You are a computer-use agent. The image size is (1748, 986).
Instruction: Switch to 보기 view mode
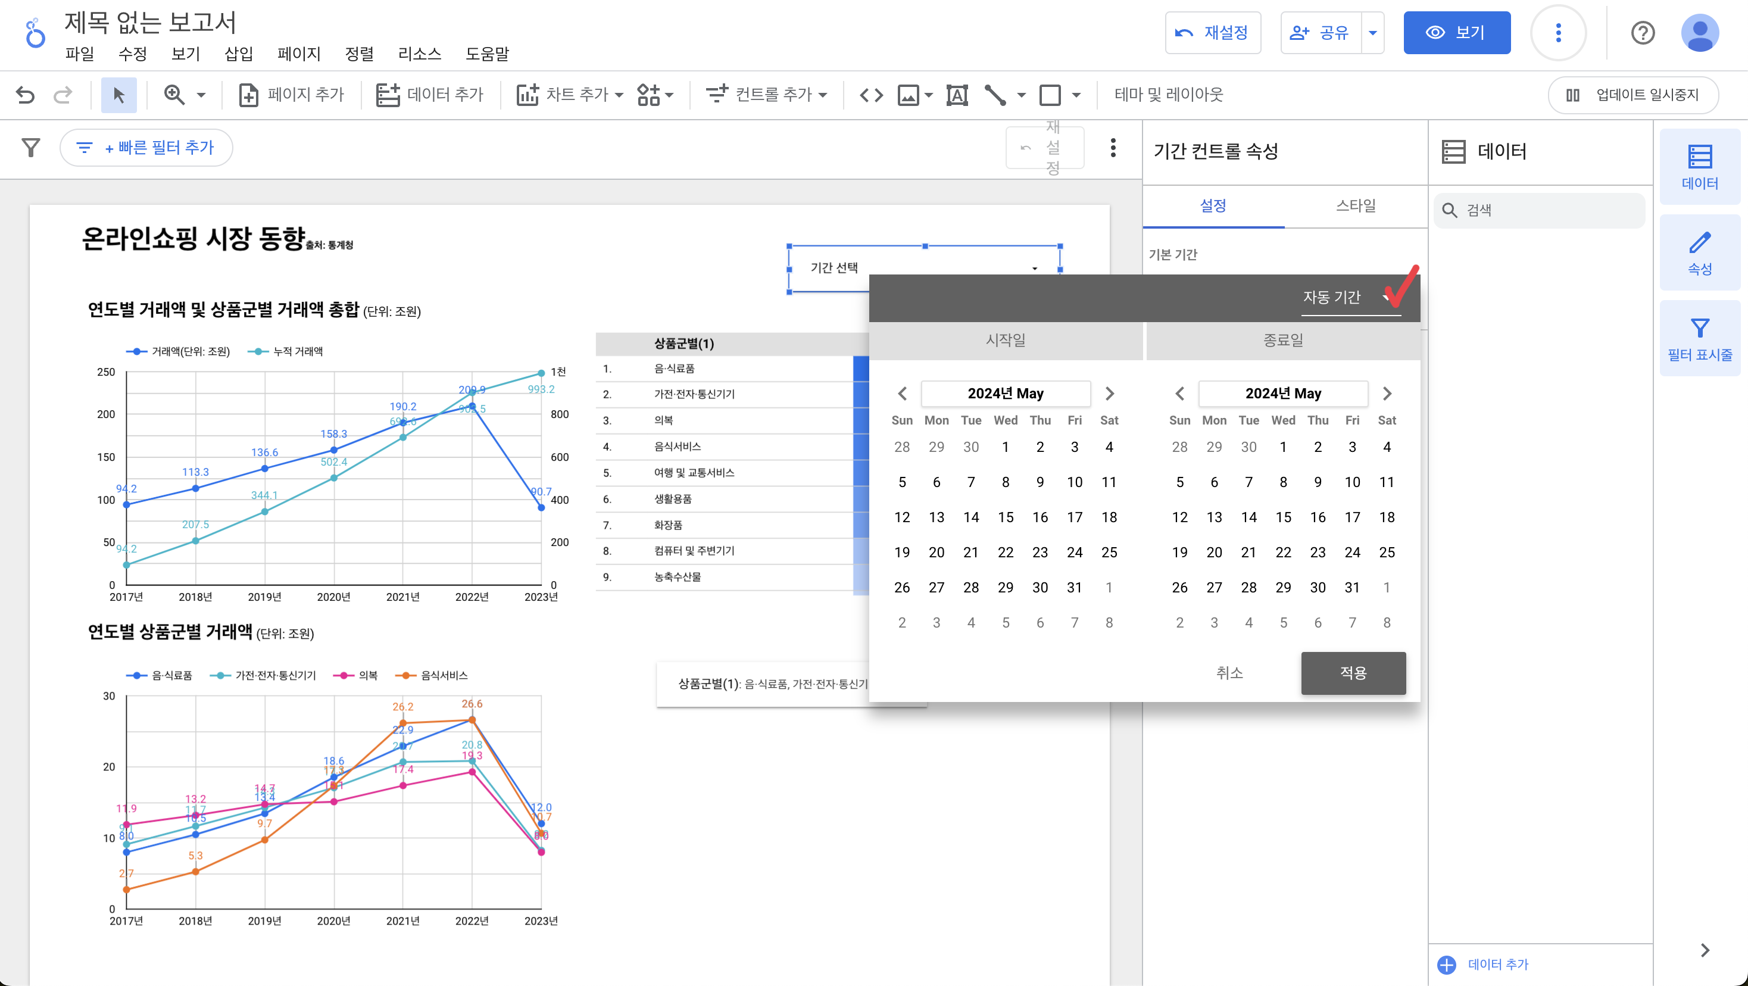[1456, 33]
